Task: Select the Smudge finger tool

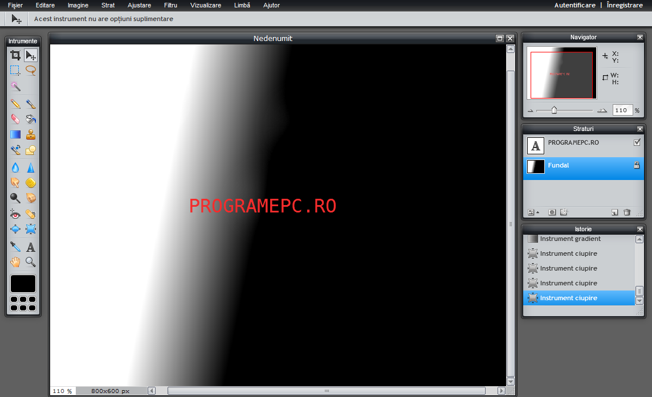Action: (x=15, y=183)
